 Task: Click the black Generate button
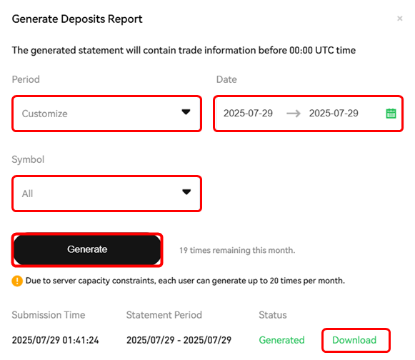click(x=87, y=249)
